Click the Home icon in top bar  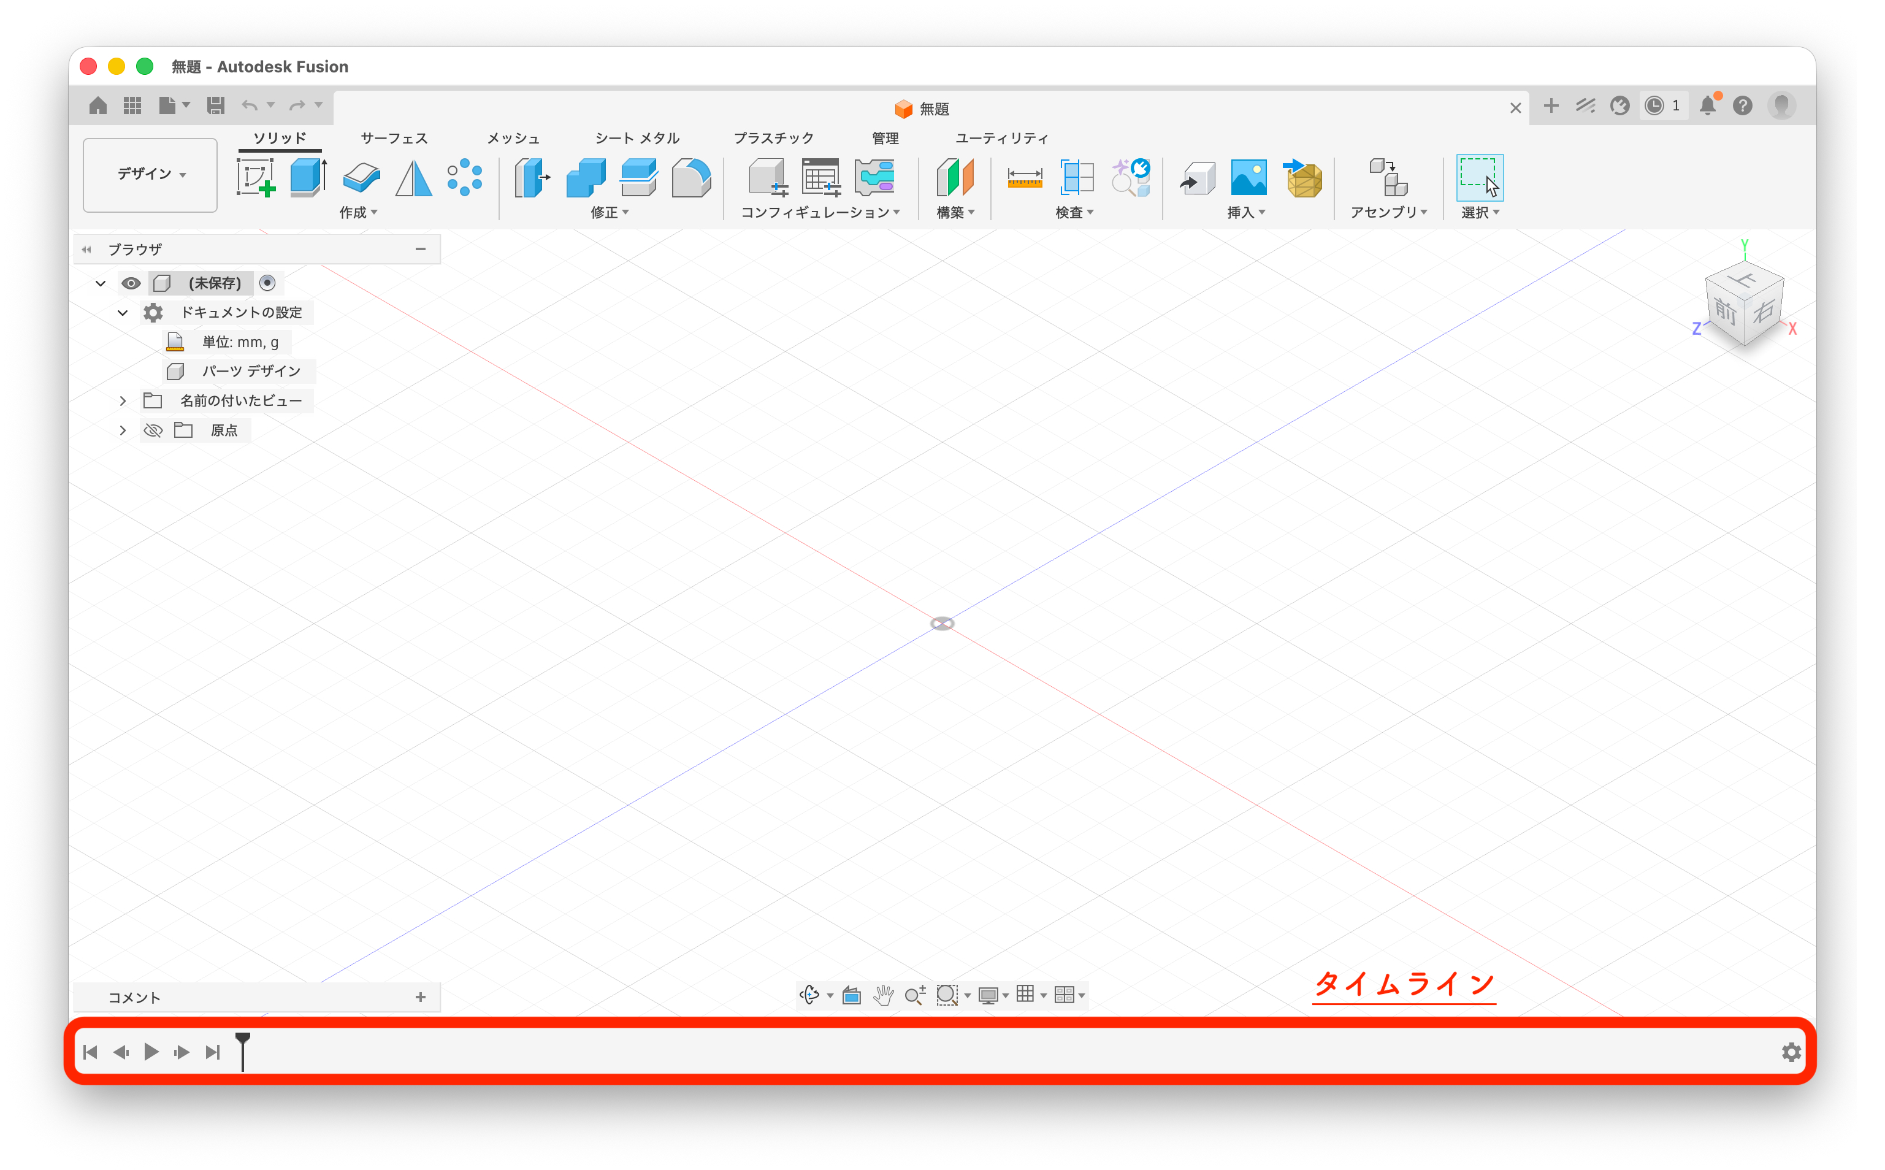point(97,105)
